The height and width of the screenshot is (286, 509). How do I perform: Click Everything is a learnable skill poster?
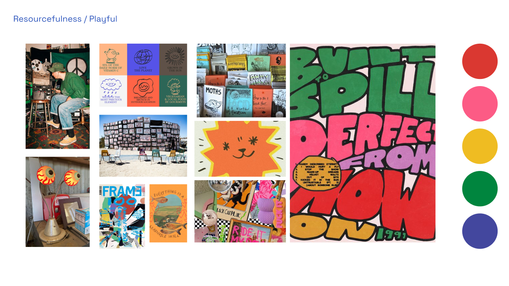168,213
